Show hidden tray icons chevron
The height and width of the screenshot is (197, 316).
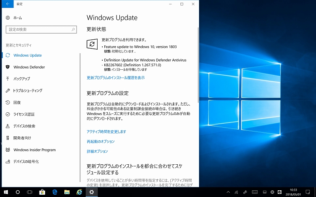(228, 192)
